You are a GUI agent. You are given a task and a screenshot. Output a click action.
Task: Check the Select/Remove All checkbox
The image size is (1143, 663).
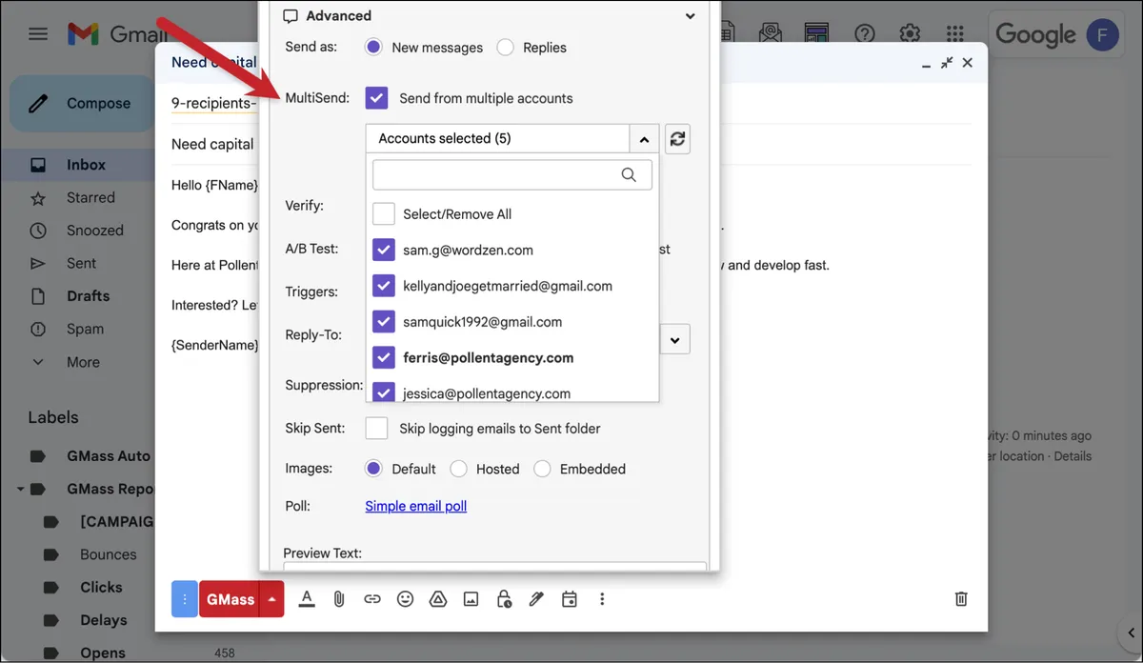pos(384,213)
